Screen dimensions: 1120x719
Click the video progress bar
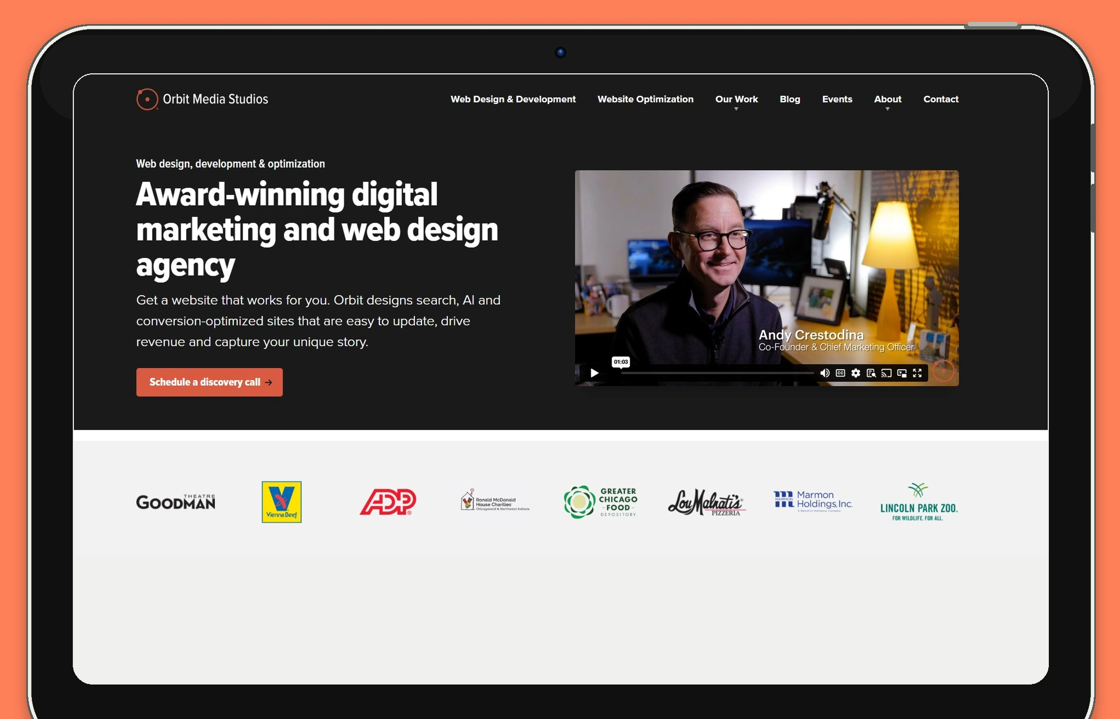click(x=717, y=373)
